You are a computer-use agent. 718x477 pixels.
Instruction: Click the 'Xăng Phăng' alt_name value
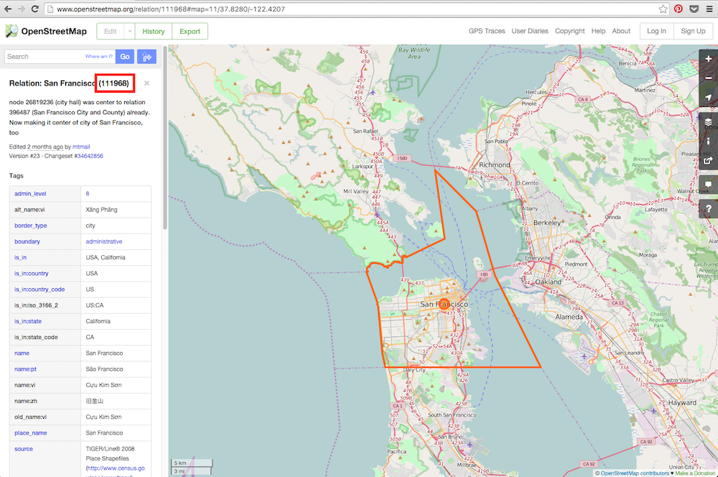(101, 210)
